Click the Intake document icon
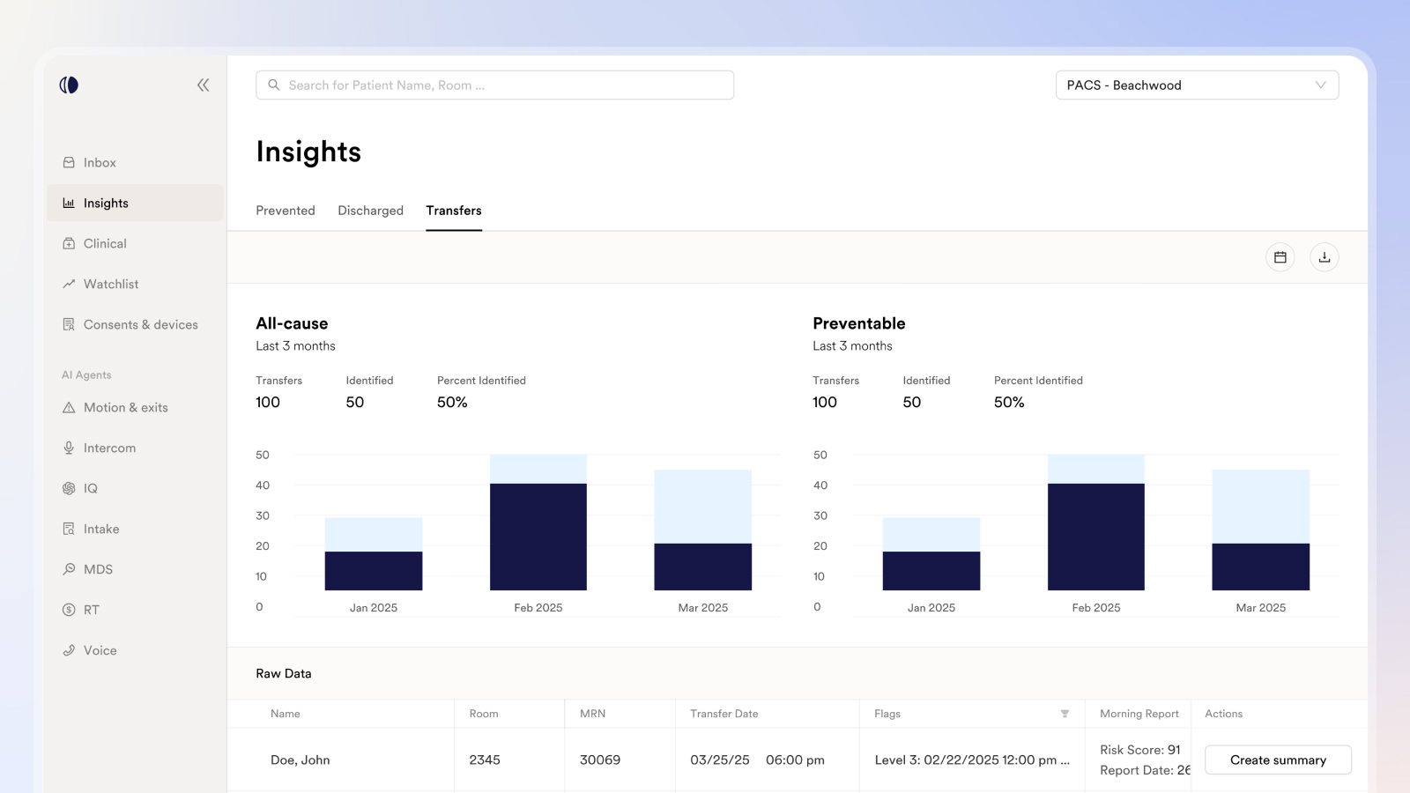The height and width of the screenshot is (793, 1410). pos(69,529)
